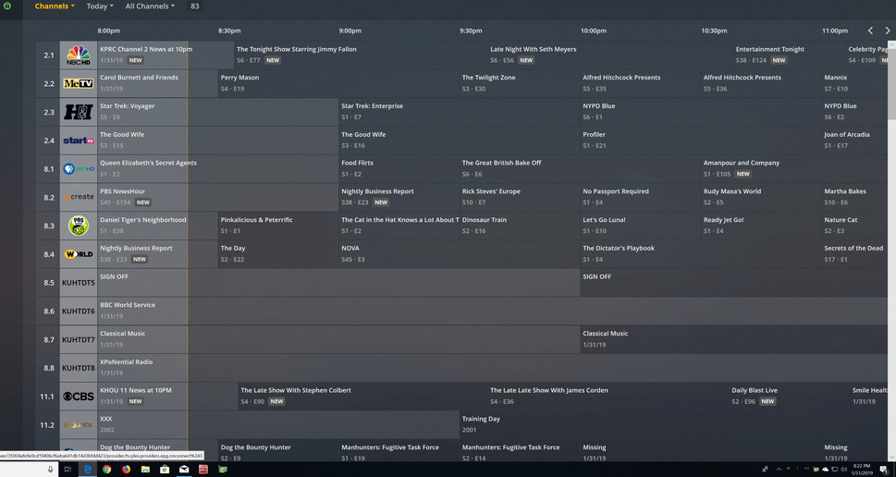The image size is (896, 477).
Task: Open the notification center icon
Action: click(883, 470)
